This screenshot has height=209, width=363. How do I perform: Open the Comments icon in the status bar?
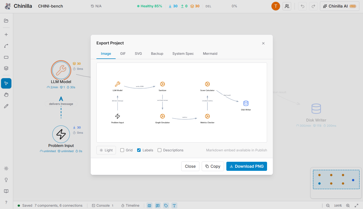(158, 205)
